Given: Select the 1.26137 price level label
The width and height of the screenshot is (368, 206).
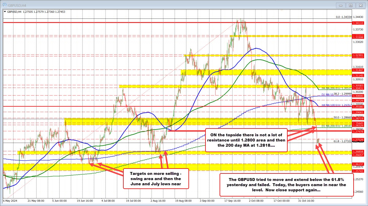Looking at the screenshot, I should [x=358, y=164].
